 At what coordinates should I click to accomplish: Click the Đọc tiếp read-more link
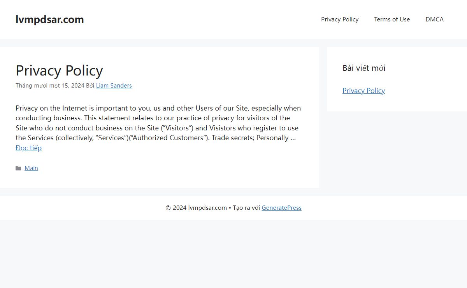click(x=29, y=148)
